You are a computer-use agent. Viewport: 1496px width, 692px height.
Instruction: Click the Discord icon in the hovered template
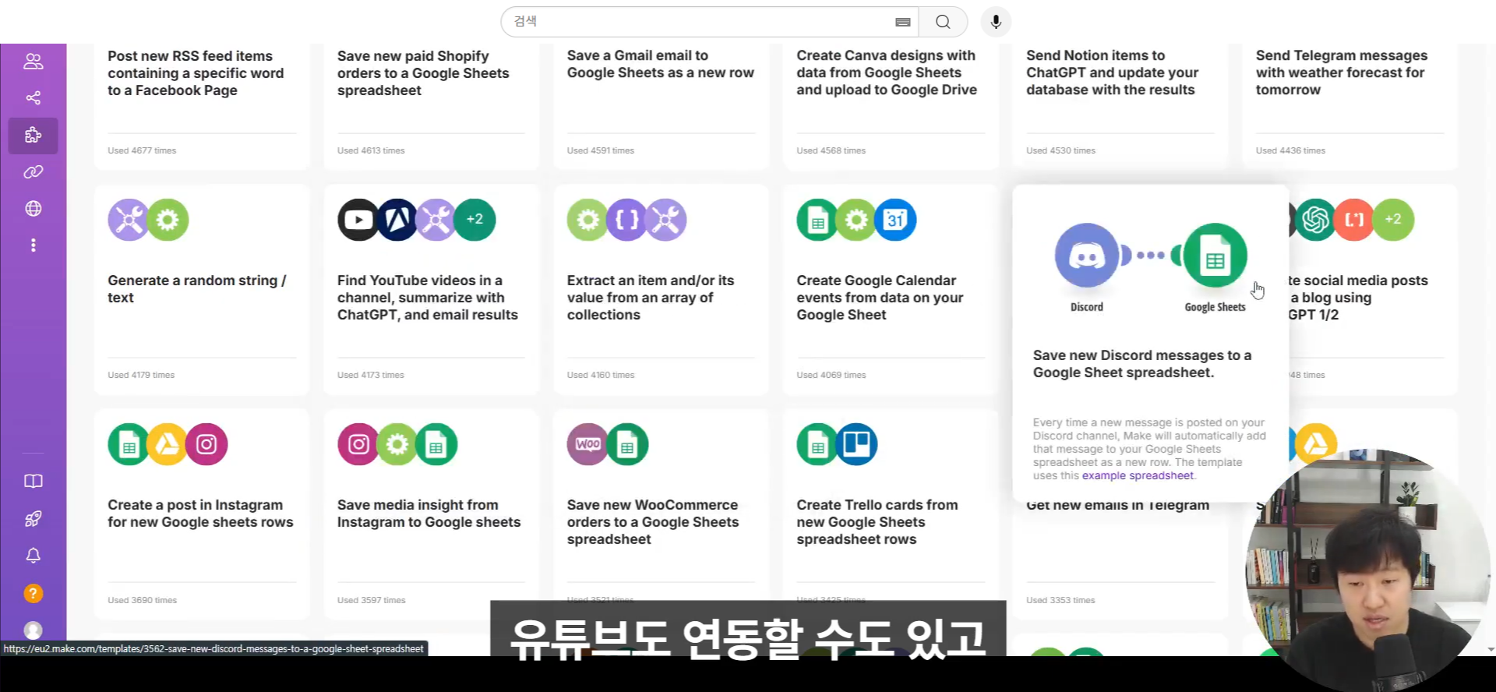(x=1087, y=255)
